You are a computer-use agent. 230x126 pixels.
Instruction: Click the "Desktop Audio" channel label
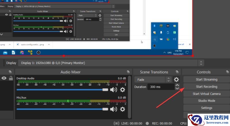coord(25,78)
